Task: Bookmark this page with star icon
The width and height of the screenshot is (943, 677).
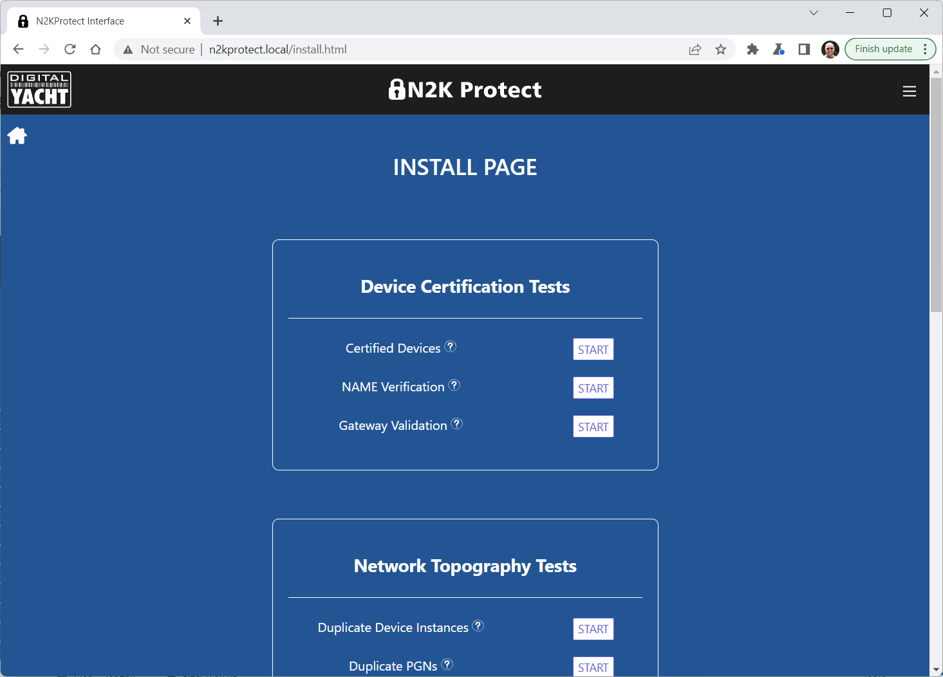Action: click(720, 50)
